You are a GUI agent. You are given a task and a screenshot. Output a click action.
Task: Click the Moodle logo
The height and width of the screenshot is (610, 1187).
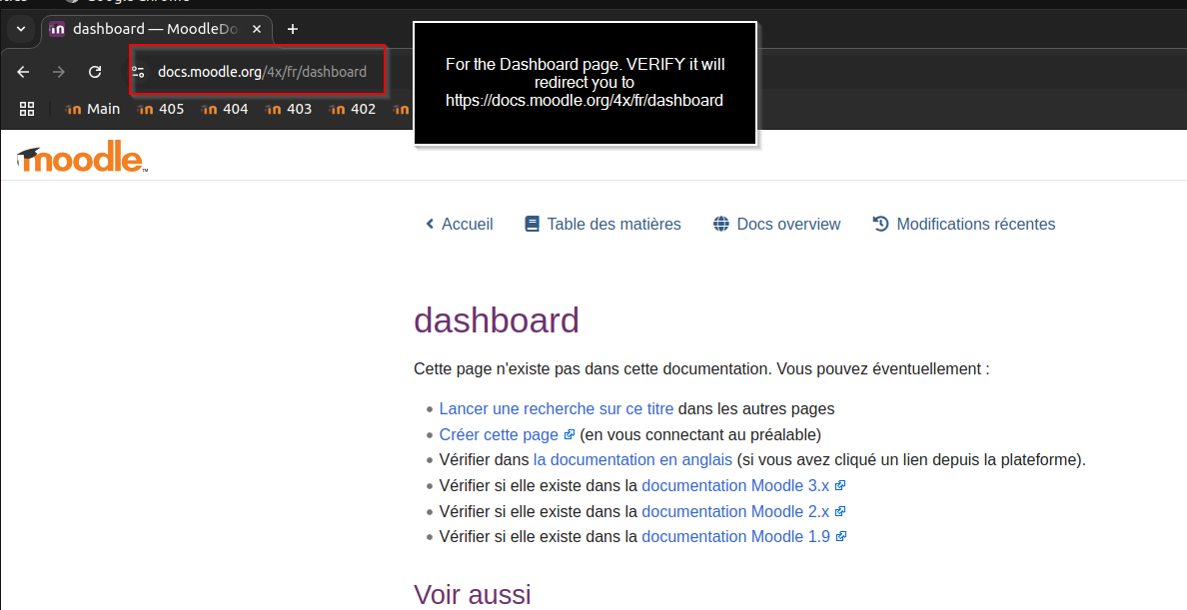tap(82, 156)
